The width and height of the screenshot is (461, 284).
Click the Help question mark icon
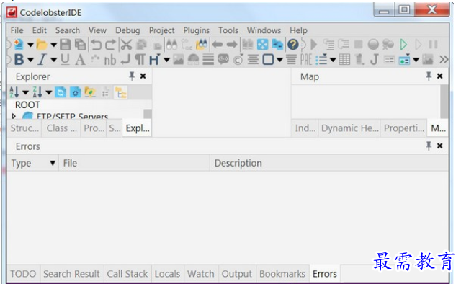(x=293, y=45)
